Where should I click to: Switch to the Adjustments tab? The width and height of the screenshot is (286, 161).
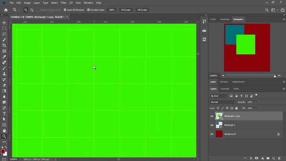tap(238, 82)
